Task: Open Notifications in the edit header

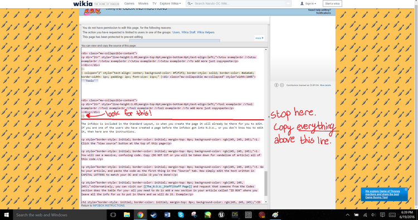Action: pyautogui.click(x=323, y=13)
